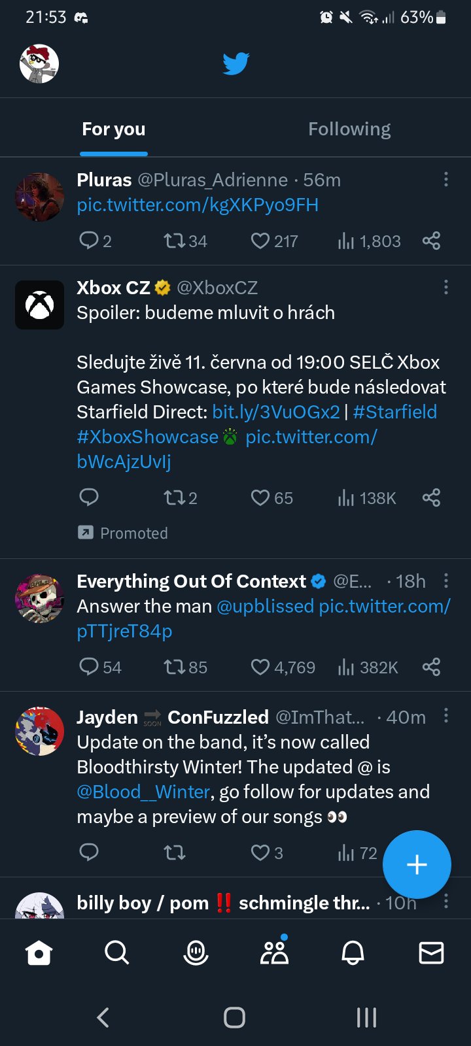The height and width of the screenshot is (1046, 471).
Task: Tap the Home icon in bottom bar
Action: 39,953
